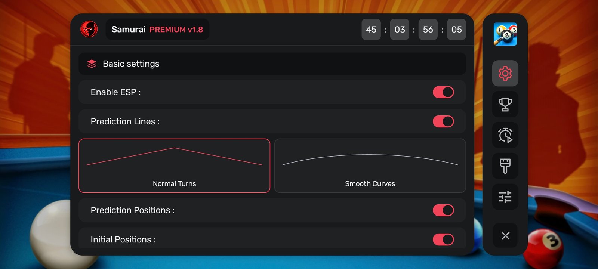Click the 45 days timer box

[x=371, y=29]
